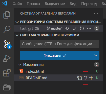Viewport: 106px width, 94px height.
Task: Click the Фиксация commit button
Action: pyautogui.click(x=56, y=55)
